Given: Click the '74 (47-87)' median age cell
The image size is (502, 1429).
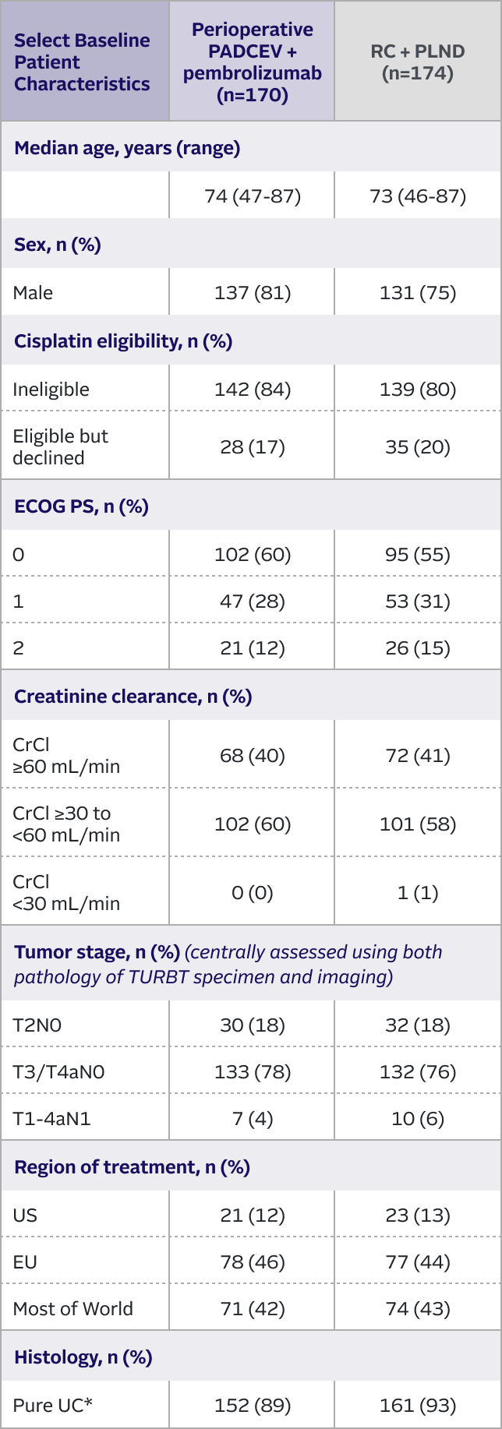Looking at the screenshot, I should coord(252,196).
